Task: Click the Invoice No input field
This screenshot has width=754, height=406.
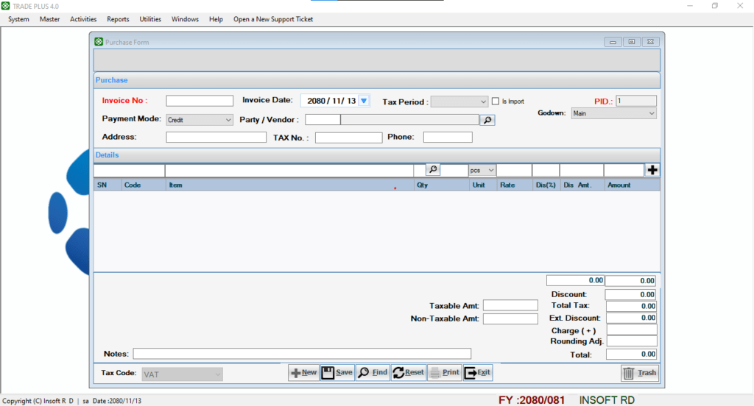Action: pyautogui.click(x=199, y=101)
